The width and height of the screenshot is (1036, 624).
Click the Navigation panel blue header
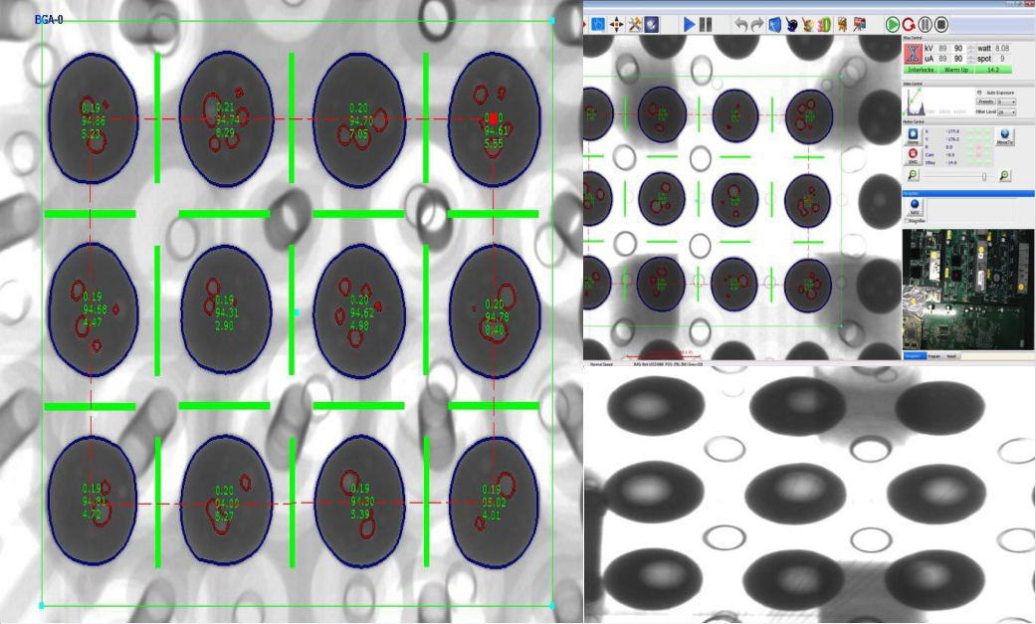968,193
